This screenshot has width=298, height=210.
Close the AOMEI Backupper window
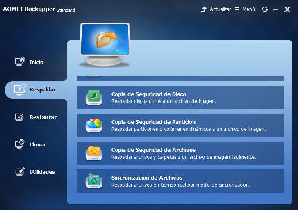click(287, 9)
